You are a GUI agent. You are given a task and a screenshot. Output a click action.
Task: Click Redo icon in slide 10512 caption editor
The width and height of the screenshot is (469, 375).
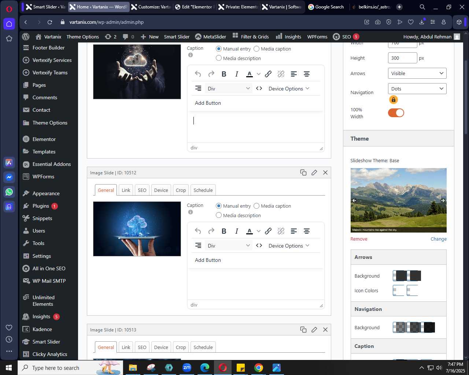211,231
